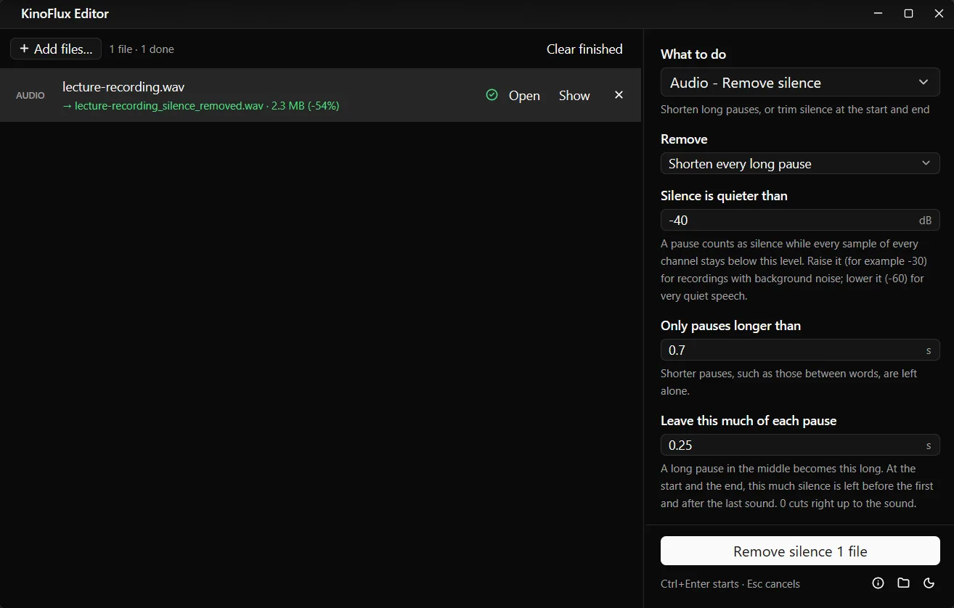Maximize the KinoFlux Editor window

coord(908,14)
